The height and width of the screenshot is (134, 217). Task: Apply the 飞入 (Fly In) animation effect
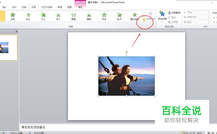[43, 16]
